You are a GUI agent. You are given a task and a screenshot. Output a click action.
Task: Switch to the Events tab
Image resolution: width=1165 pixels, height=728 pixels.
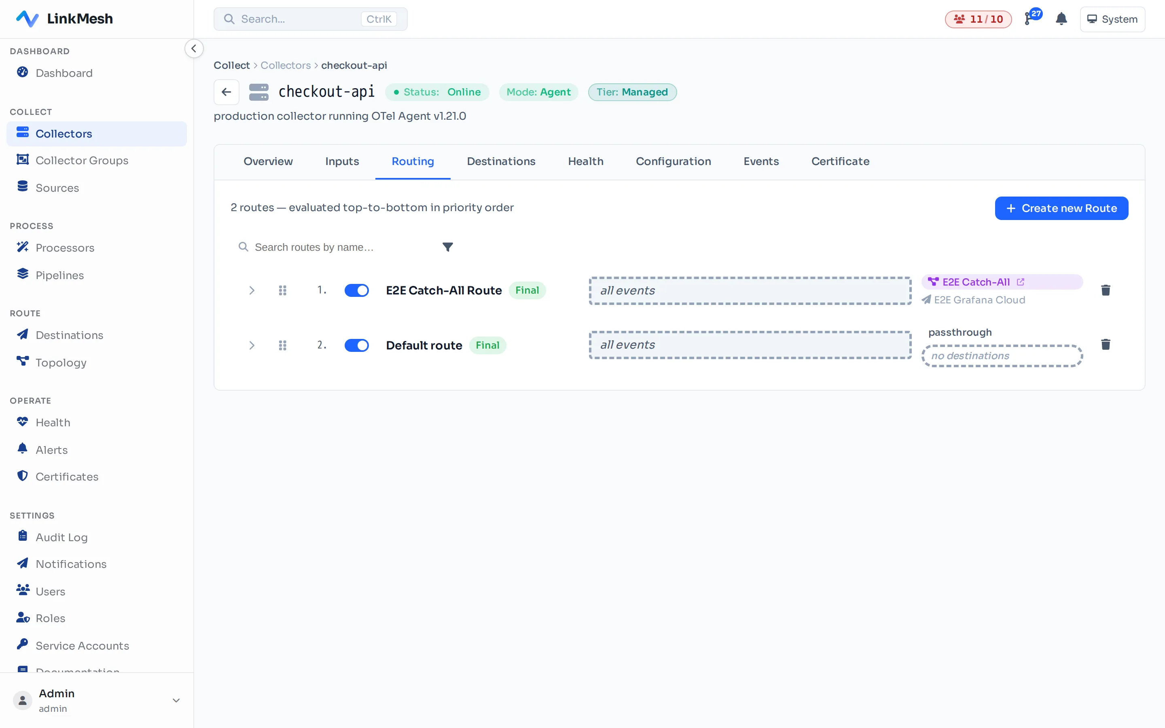pyautogui.click(x=761, y=162)
